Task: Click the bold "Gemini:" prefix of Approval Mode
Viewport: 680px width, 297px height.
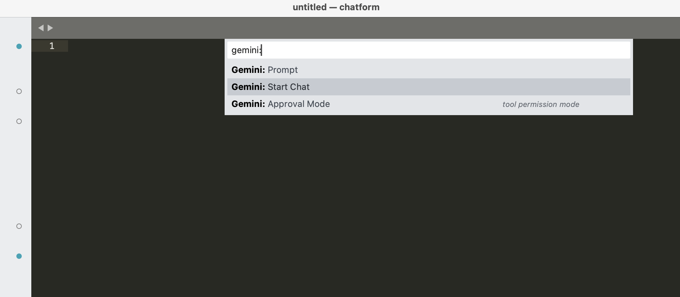Action: (248, 104)
